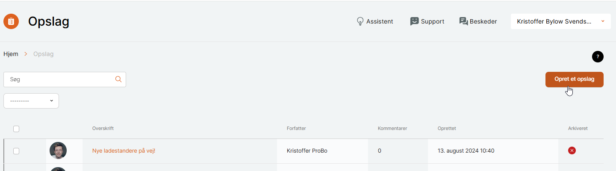Open the Nye ladestandere på vej! post
Image resolution: width=616 pixels, height=171 pixels.
(x=124, y=150)
